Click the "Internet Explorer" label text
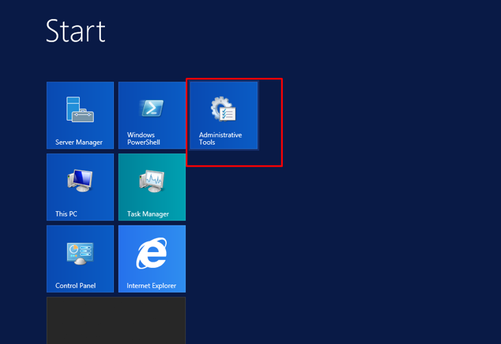The width and height of the screenshot is (501, 344). pyautogui.click(x=151, y=286)
